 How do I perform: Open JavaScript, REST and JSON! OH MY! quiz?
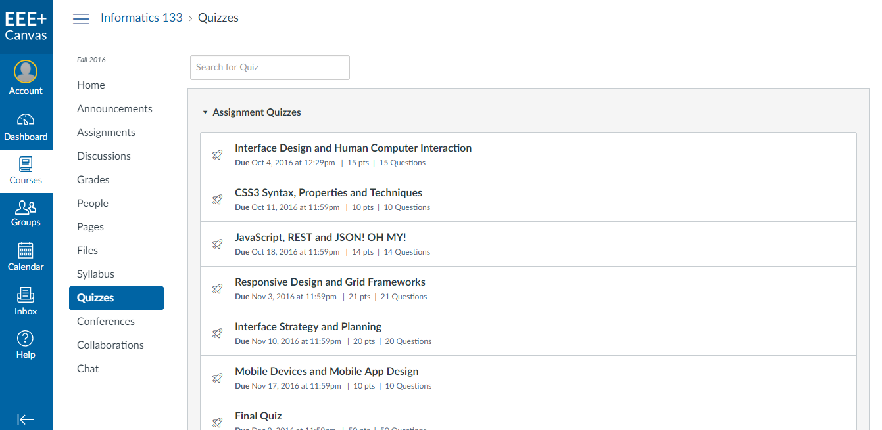pyautogui.click(x=320, y=238)
